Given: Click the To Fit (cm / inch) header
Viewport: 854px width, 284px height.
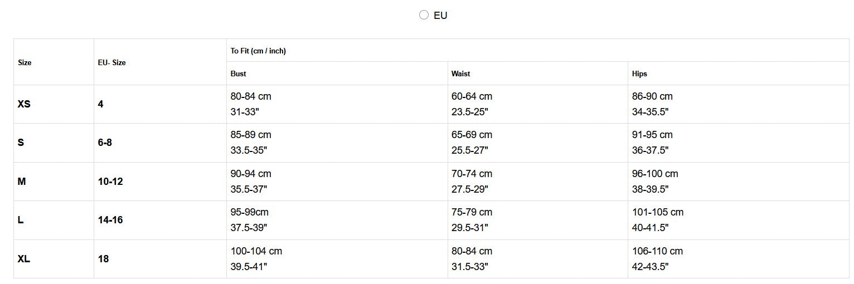Looking at the screenshot, I should pyautogui.click(x=258, y=51).
